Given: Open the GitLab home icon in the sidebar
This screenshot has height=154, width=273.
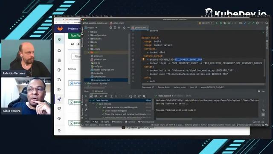Looking at the screenshot, I should 59,50.
